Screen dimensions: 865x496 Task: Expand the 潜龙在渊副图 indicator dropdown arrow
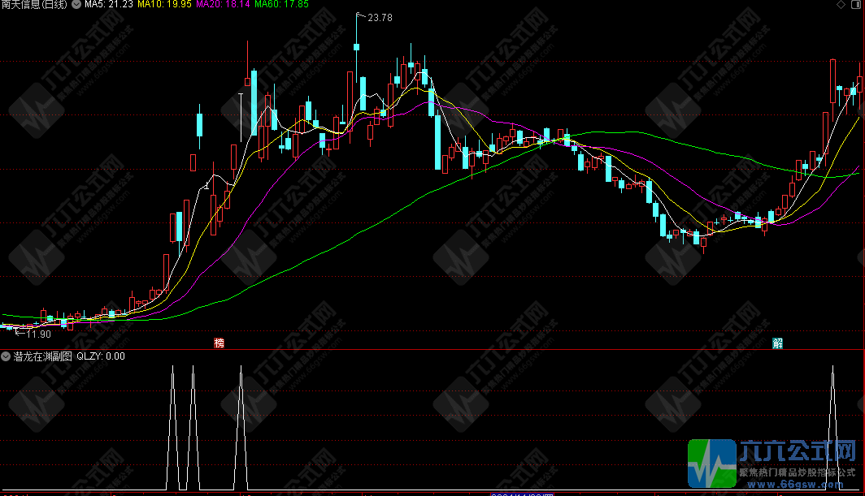6,356
